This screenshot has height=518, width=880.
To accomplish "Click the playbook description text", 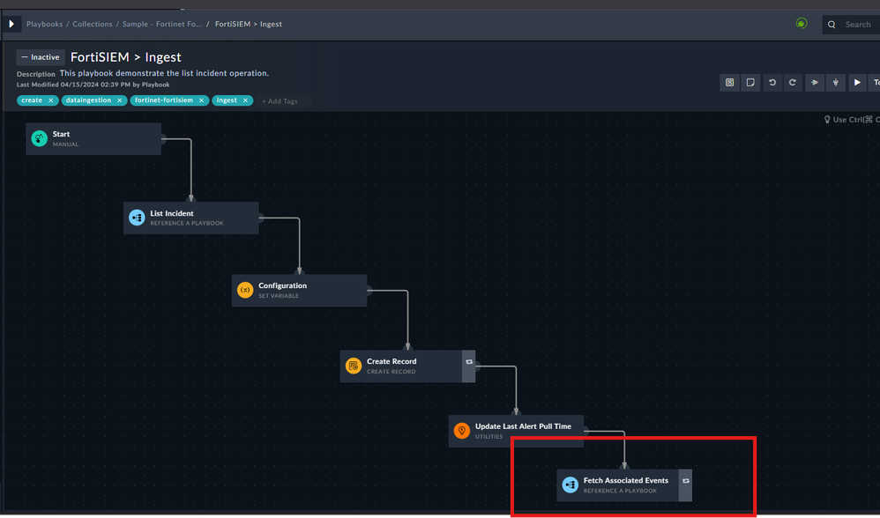I will 164,73.
